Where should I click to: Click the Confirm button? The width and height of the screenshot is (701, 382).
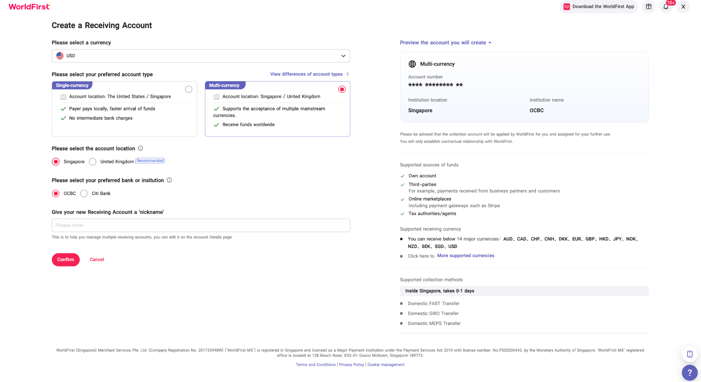(65, 259)
